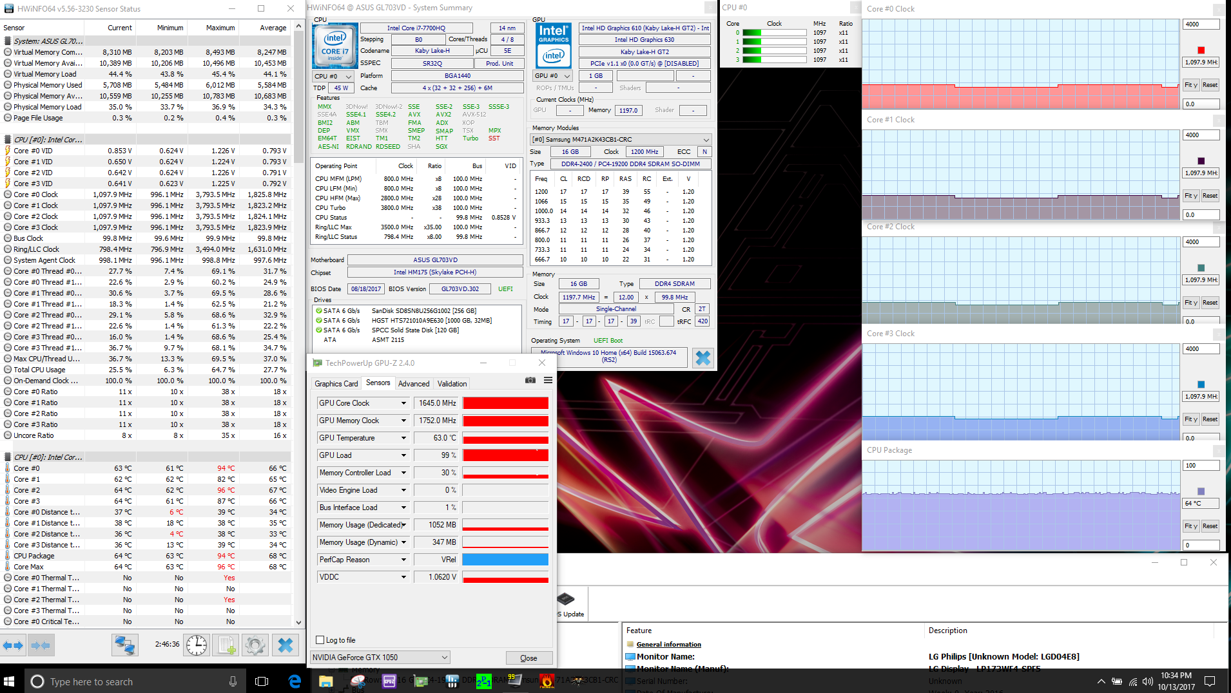This screenshot has height=693, width=1231.
Task: Select the CPU Package temperature sensor row
Action: coord(146,556)
